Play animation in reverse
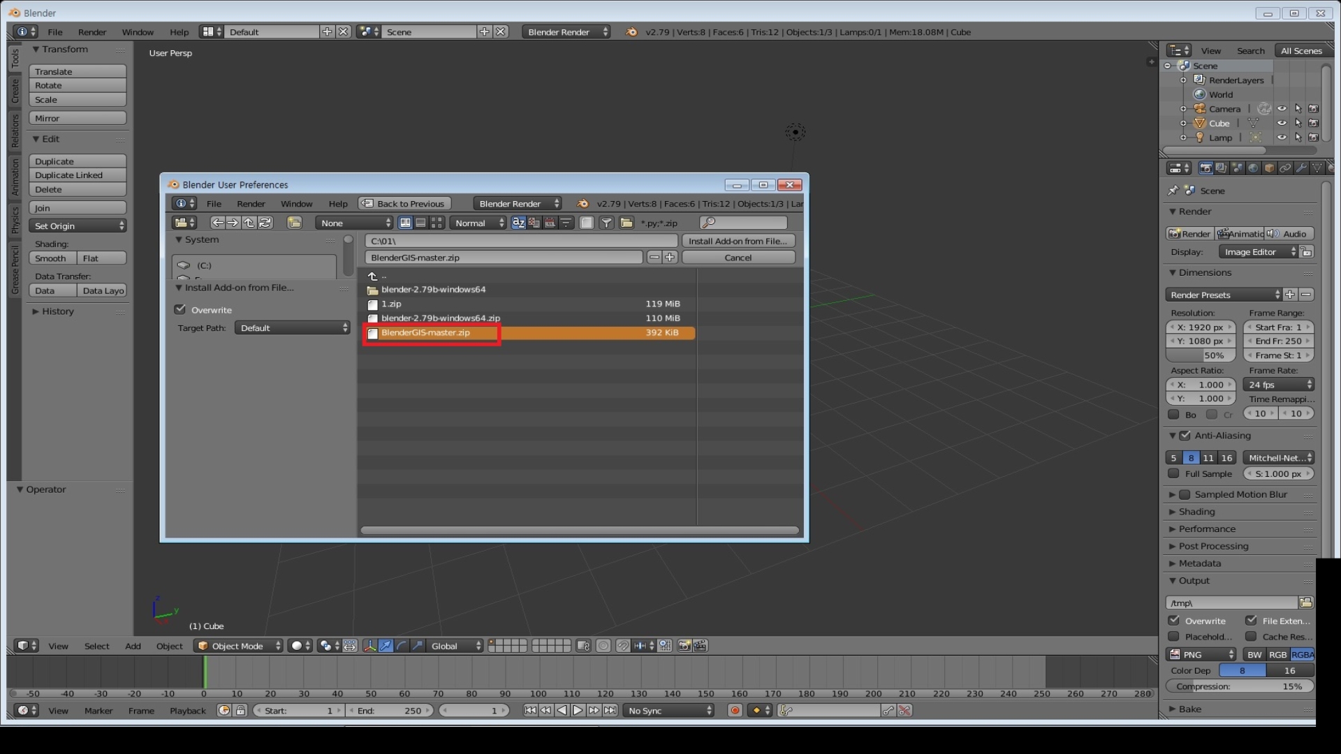Image resolution: width=1341 pixels, height=754 pixels. 562,711
